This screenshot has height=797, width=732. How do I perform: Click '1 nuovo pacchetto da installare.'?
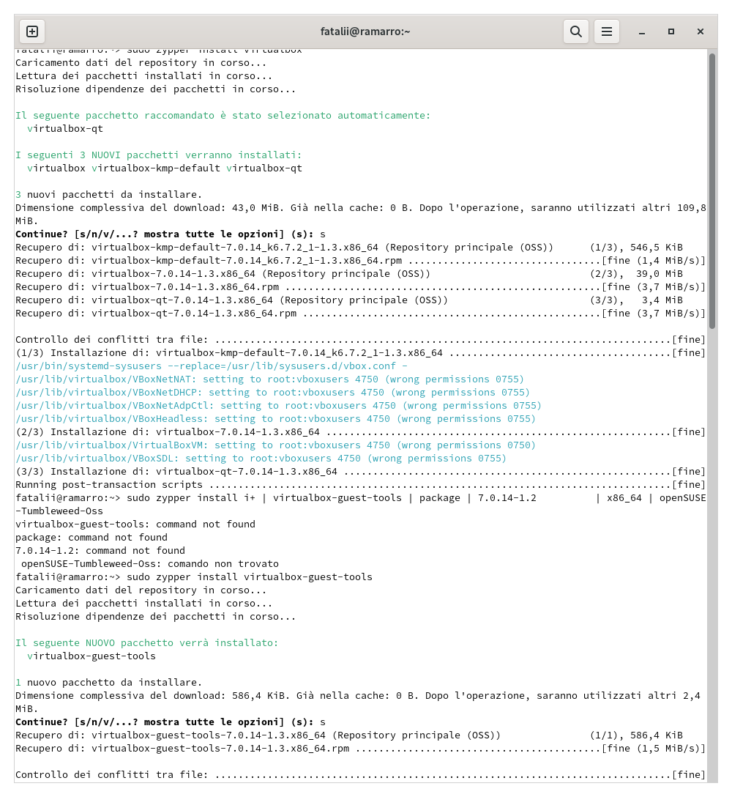(x=109, y=683)
